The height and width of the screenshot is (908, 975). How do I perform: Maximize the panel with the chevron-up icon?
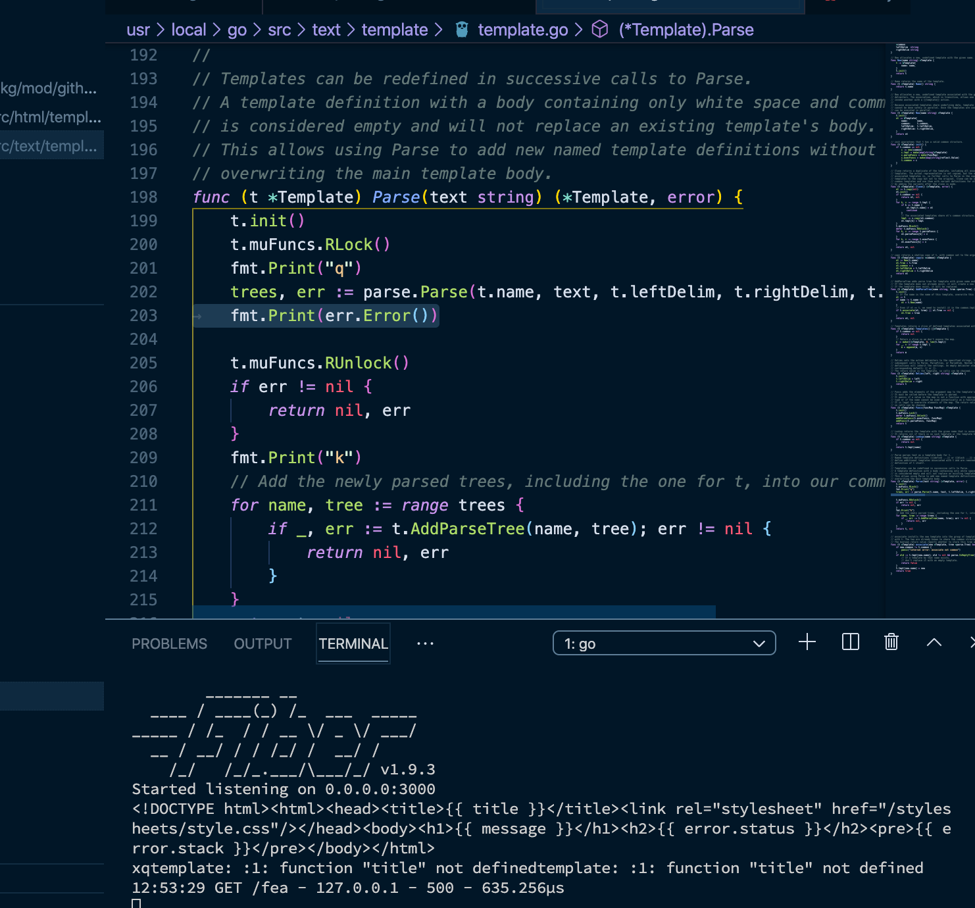pyautogui.click(x=934, y=643)
